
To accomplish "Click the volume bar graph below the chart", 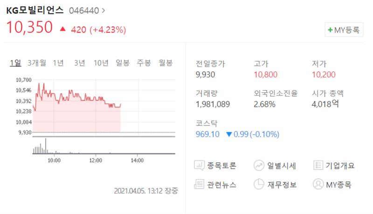I will point(104,146).
